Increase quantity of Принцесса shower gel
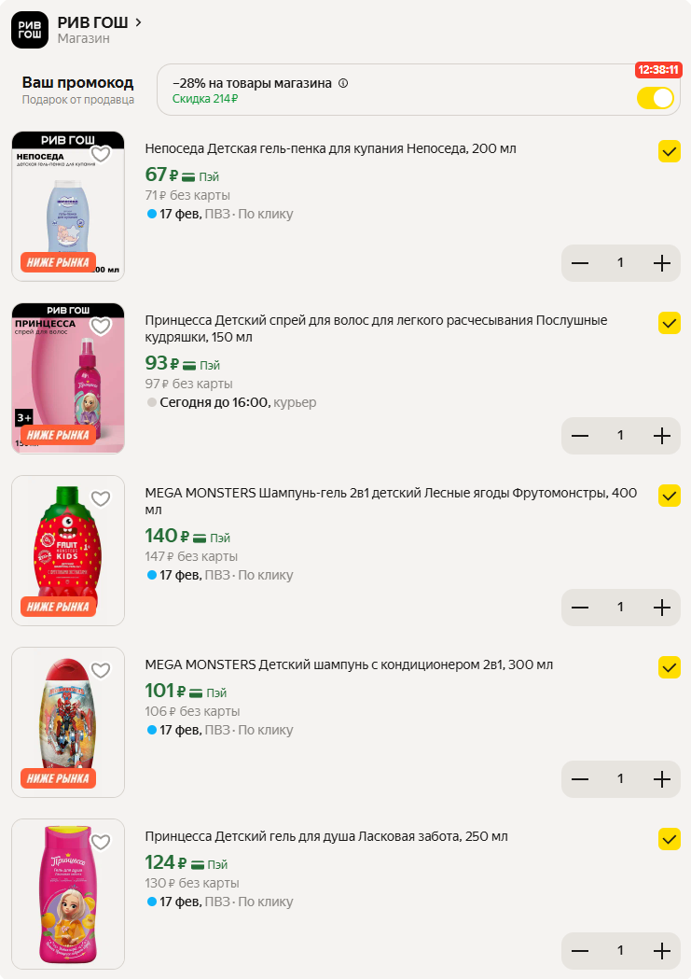The height and width of the screenshot is (979, 691). coord(662,951)
